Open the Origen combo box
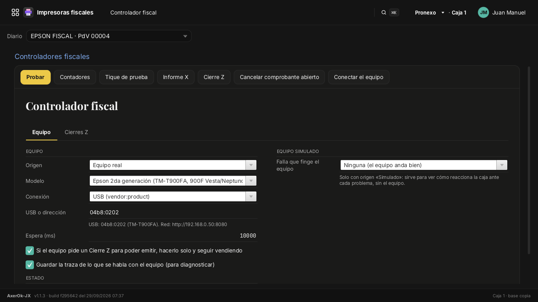 click(173, 165)
